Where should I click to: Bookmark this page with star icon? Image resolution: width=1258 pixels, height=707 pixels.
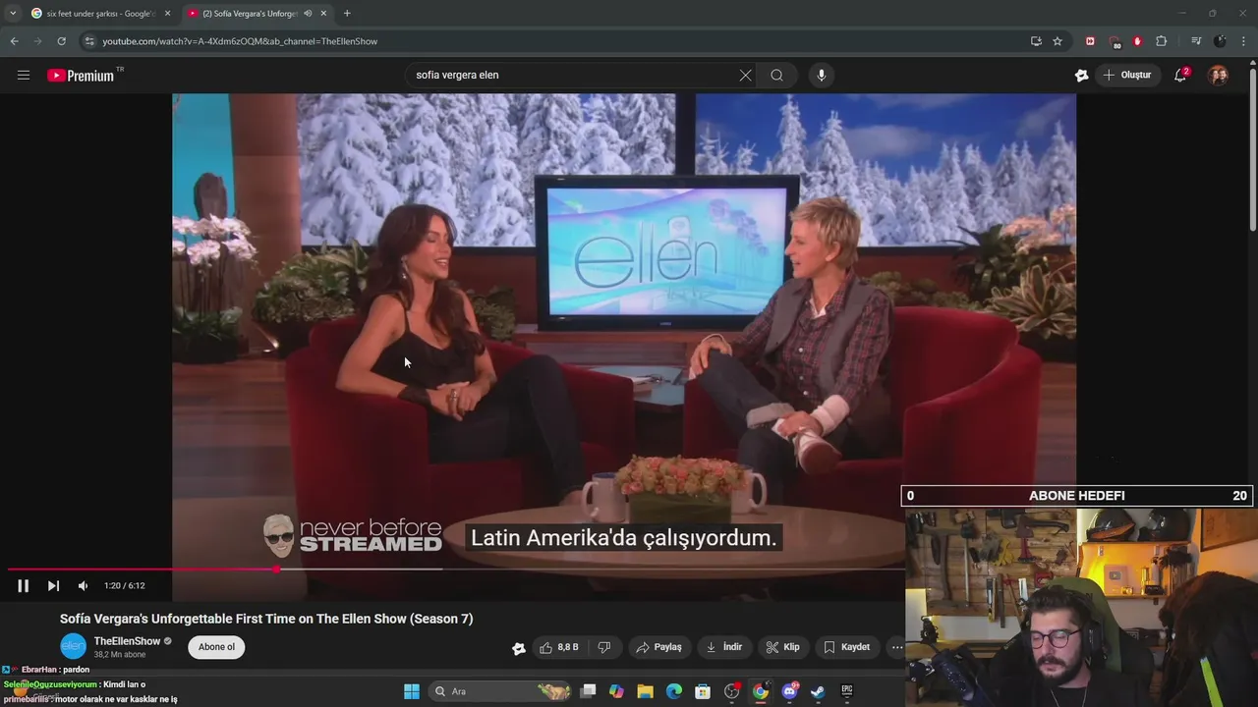(1058, 41)
